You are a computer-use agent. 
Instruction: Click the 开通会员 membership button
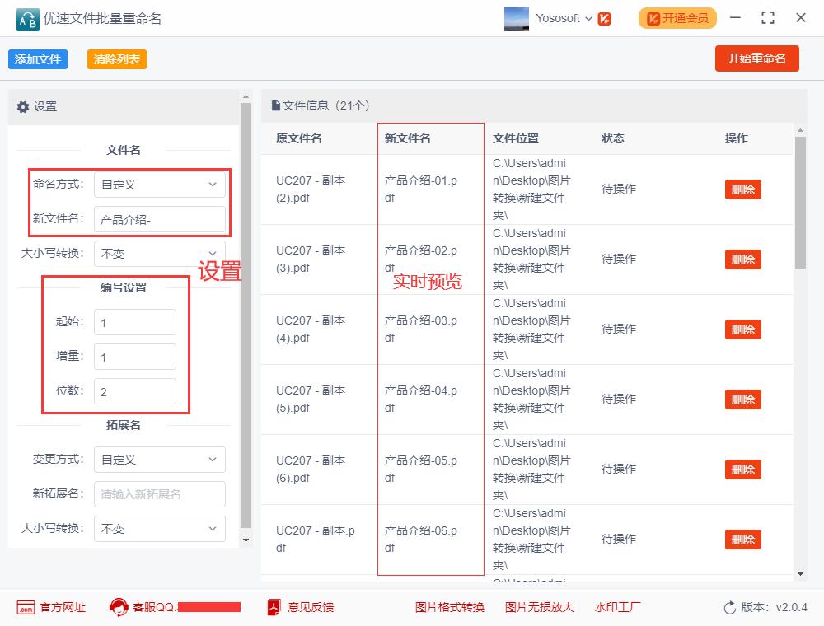coord(677,18)
